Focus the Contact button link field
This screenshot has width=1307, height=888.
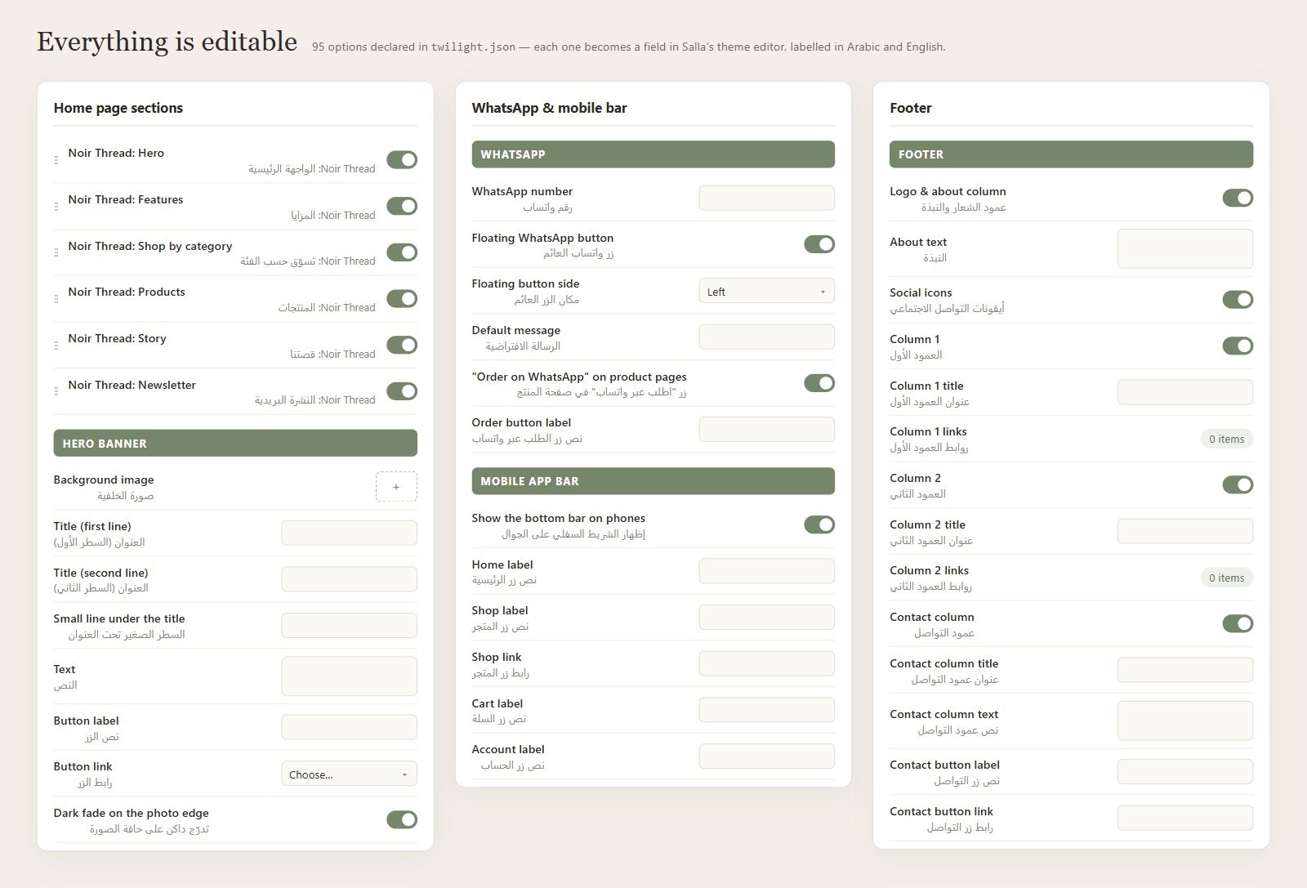click(1184, 818)
